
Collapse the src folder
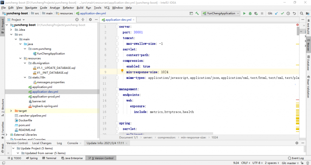coord(11,35)
